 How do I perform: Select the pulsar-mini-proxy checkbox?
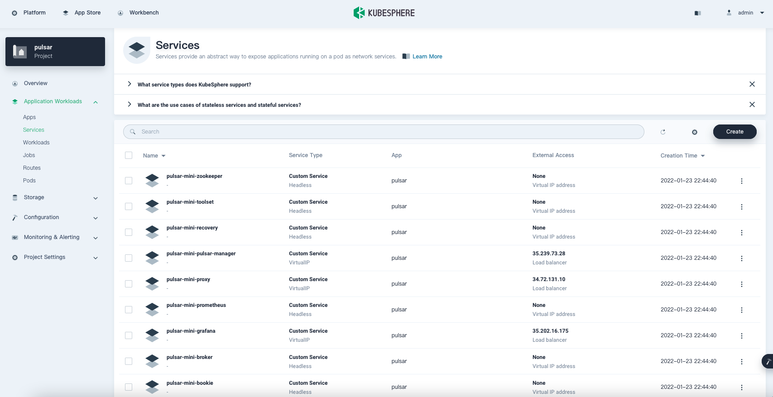coord(129,284)
